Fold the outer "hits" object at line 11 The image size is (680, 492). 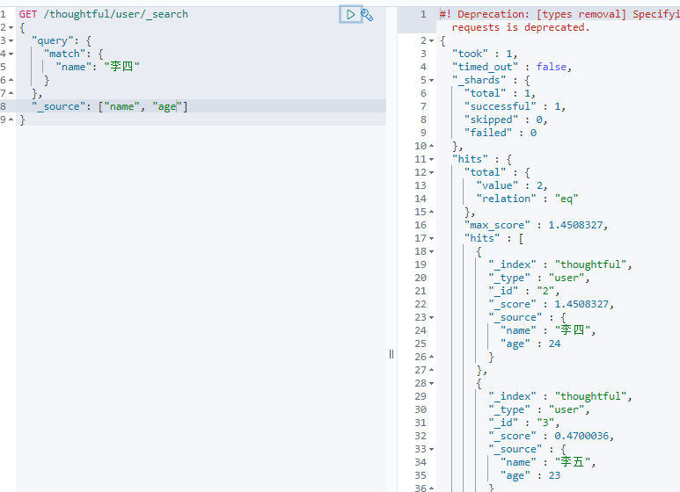click(x=432, y=159)
